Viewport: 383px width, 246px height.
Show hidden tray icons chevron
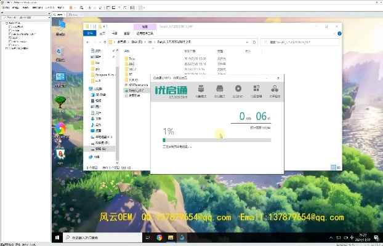click(331, 237)
